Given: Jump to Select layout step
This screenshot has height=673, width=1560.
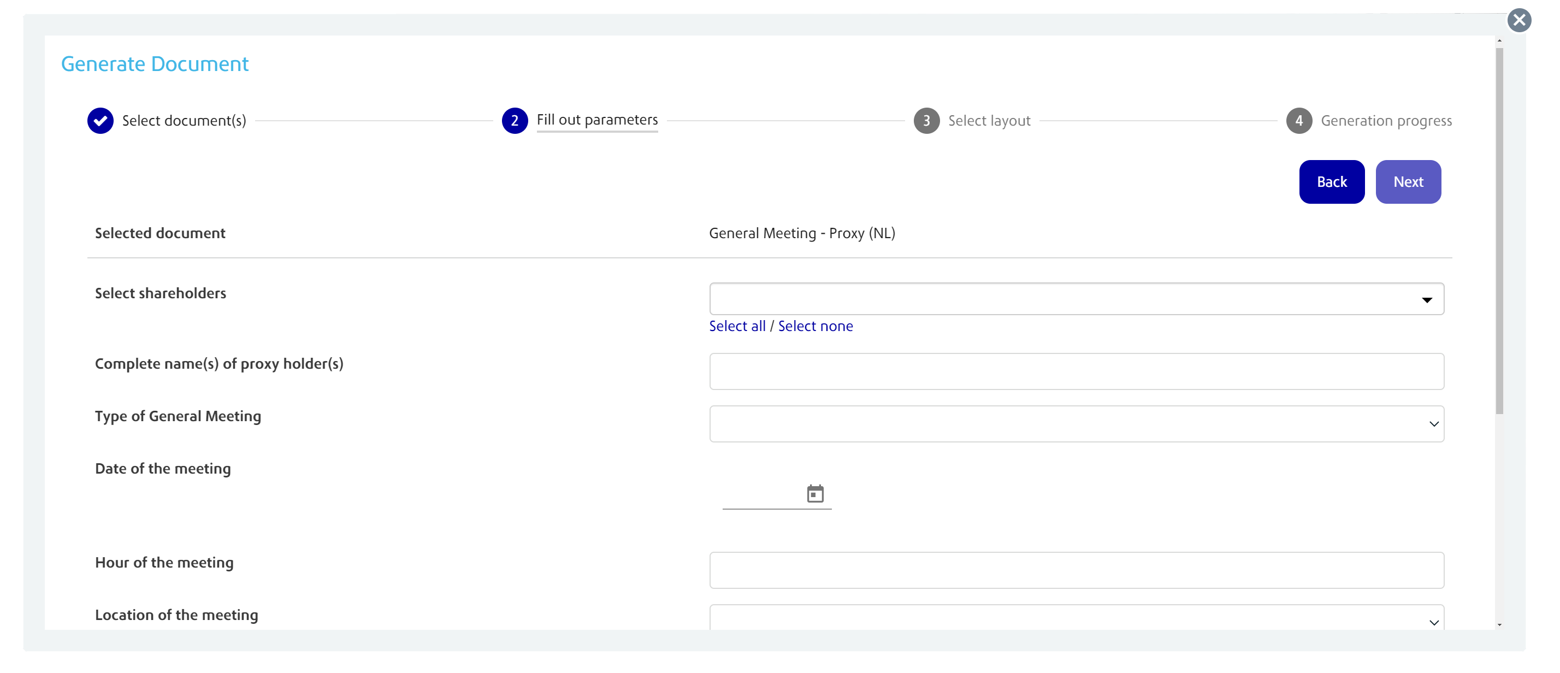Looking at the screenshot, I should coord(989,121).
